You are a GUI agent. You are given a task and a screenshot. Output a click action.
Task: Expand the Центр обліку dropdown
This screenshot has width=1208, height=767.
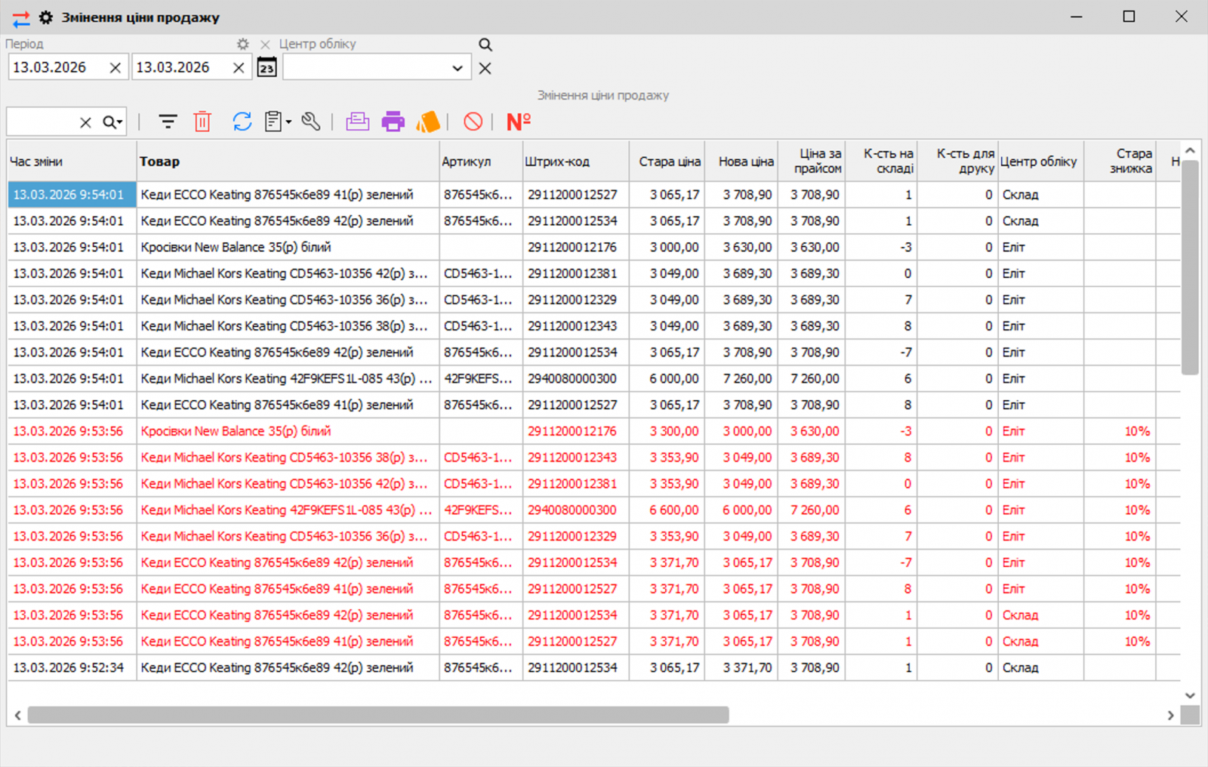point(457,68)
